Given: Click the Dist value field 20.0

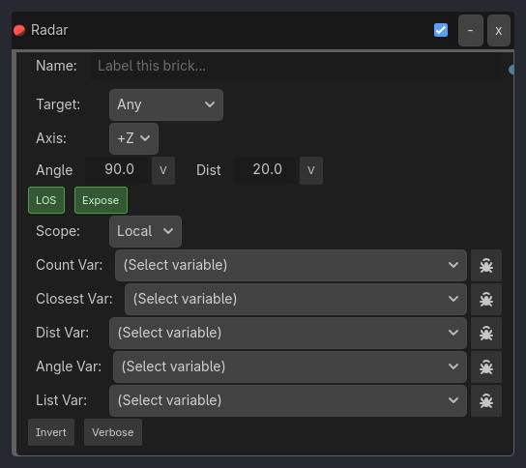Looking at the screenshot, I should point(264,170).
